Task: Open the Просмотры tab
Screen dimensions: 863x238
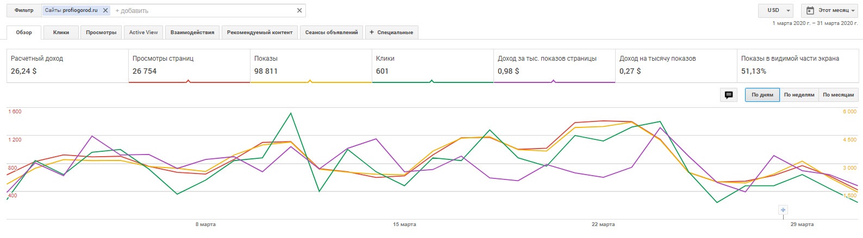Action: click(x=101, y=33)
